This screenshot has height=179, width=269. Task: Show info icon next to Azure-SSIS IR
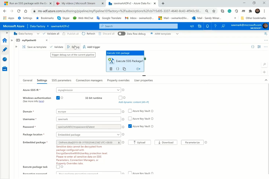click(123, 90)
